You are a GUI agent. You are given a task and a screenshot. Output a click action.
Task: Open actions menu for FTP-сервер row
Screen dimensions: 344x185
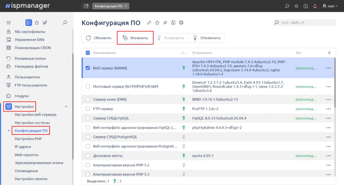(x=329, y=109)
